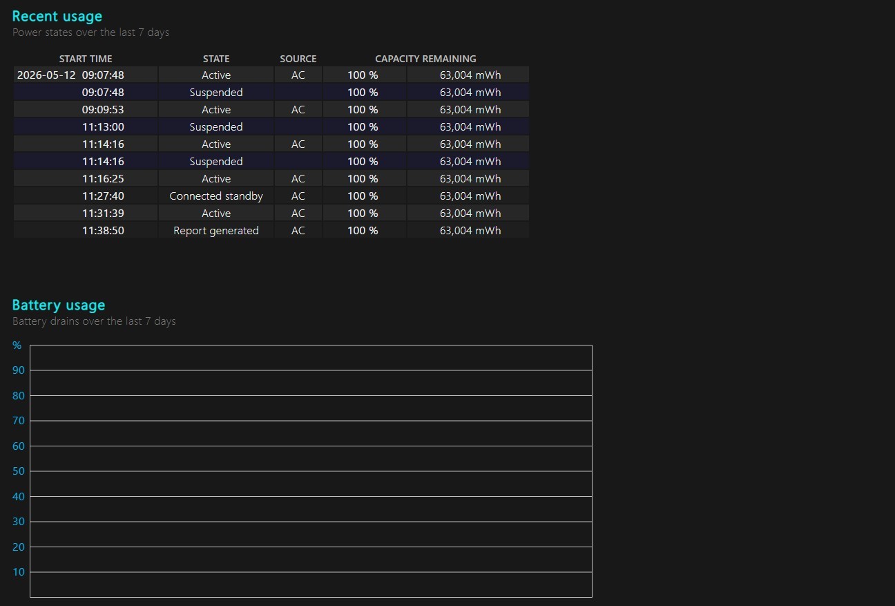
Task: Click 11:14:16 time in its Active row
Action: [x=103, y=144]
